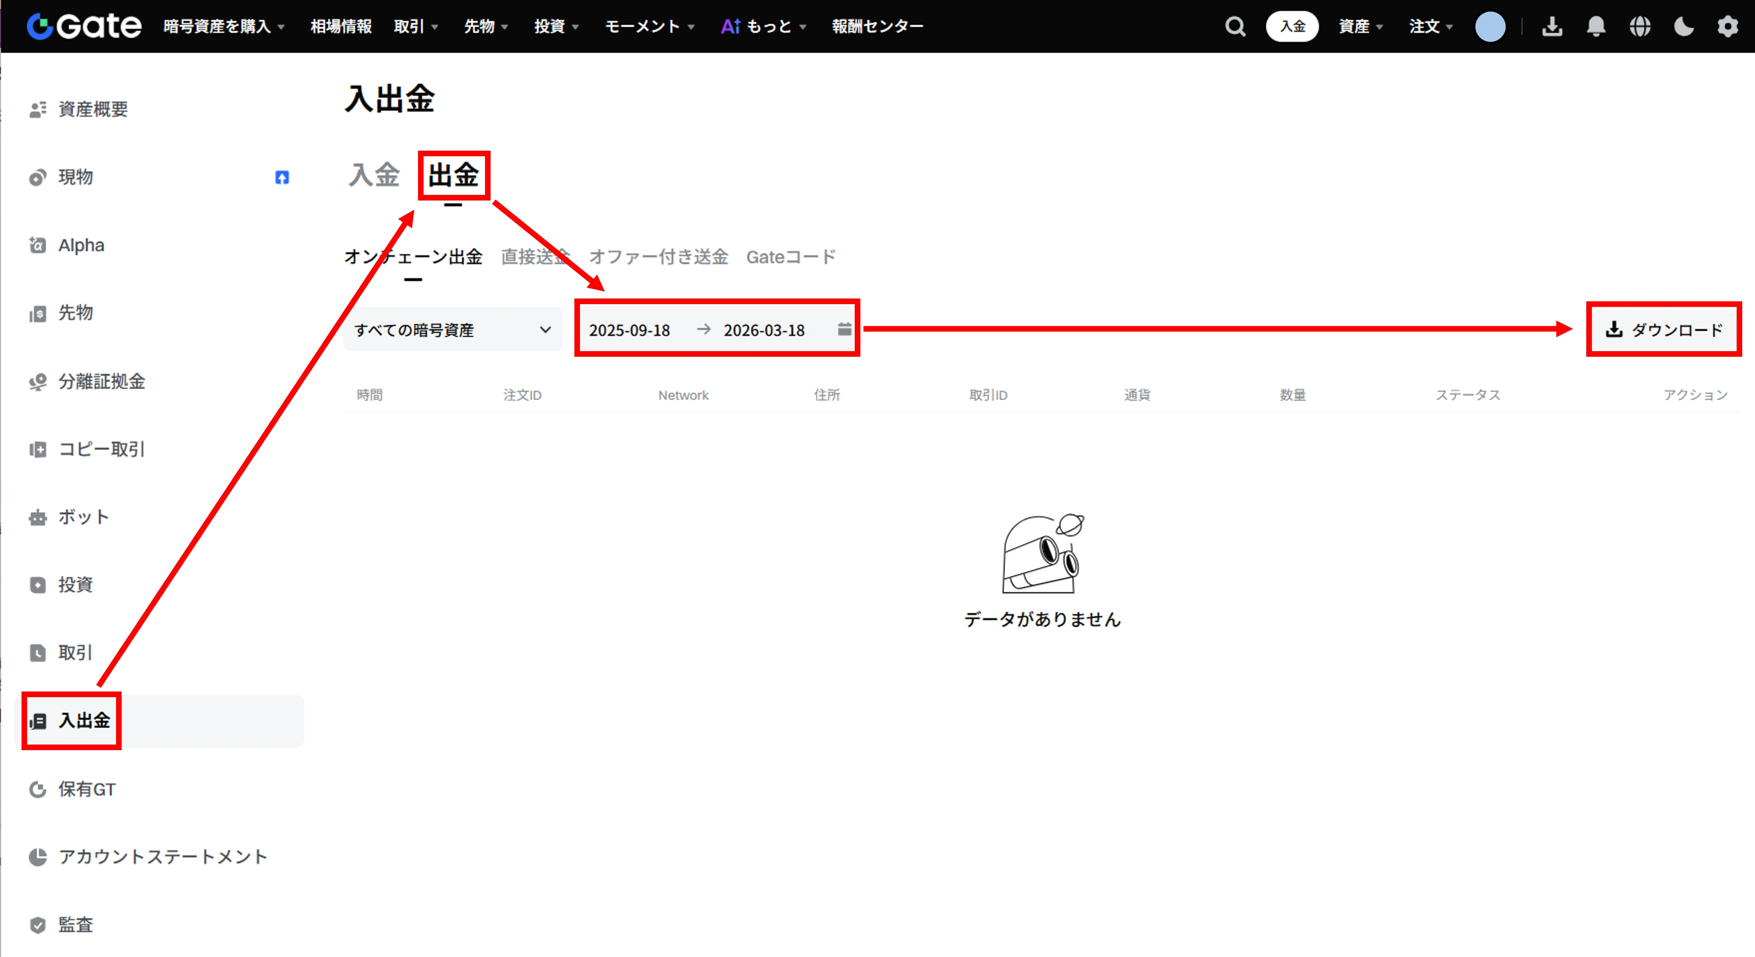
Task: Open the すべての暗号資産 dropdown
Action: (x=453, y=330)
